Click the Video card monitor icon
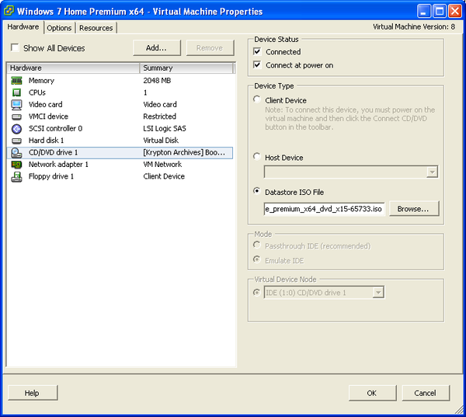 (x=16, y=105)
